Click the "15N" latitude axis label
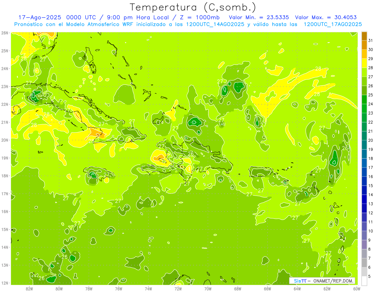 5,229
